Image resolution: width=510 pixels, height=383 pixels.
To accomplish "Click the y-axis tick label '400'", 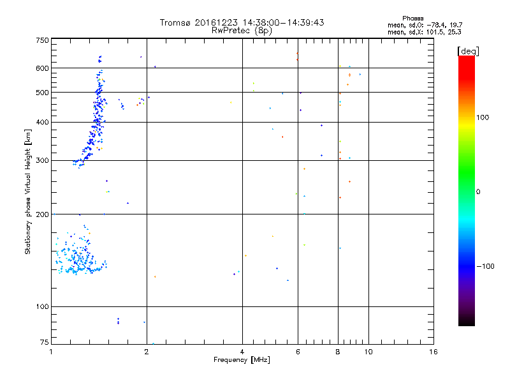I will 42,122.
